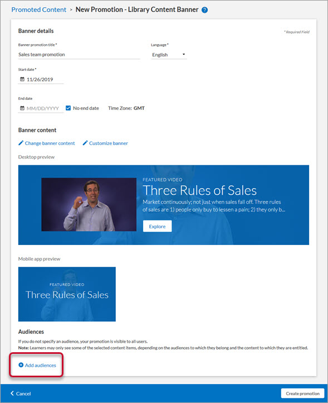
Task: Click the Start date field 11/26/2019
Action: (x=41, y=79)
